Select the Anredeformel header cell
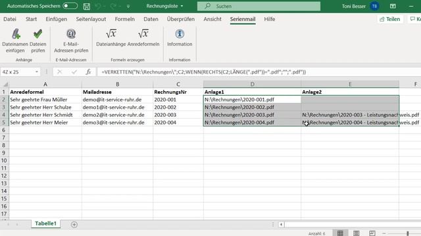Viewport: 421px width, 236px height. (45, 92)
